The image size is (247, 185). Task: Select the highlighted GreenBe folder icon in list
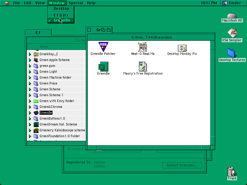coord(36,113)
